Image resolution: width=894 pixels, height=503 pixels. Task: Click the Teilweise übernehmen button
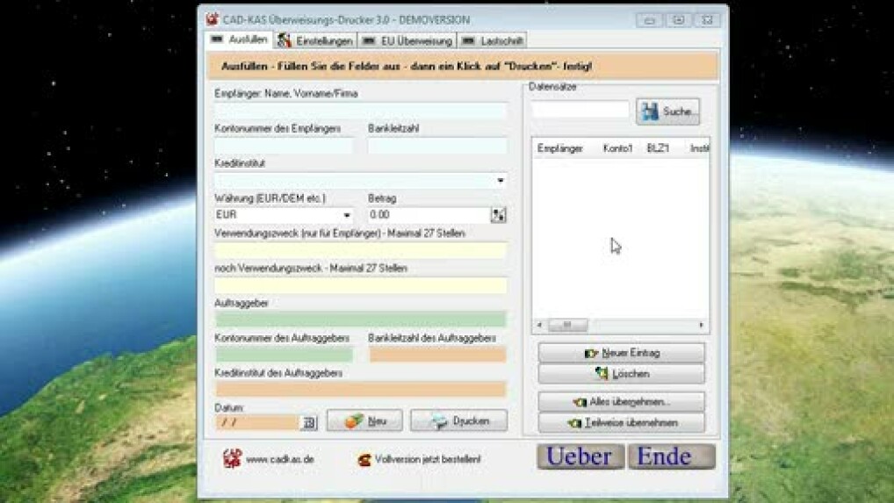tap(621, 422)
